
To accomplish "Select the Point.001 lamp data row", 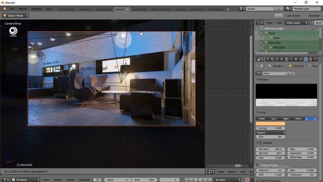I will pyautogui.click(x=279, y=48).
